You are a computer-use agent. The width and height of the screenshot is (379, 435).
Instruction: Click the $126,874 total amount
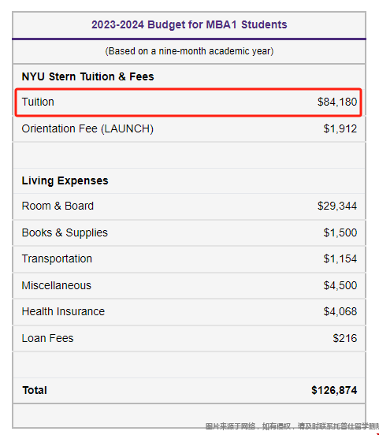334,390
